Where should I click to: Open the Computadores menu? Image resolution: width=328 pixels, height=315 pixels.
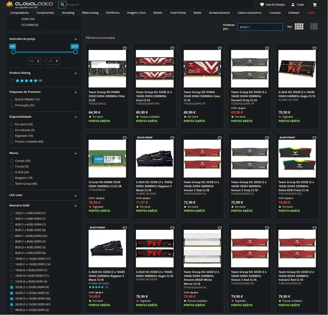(x=19, y=13)
